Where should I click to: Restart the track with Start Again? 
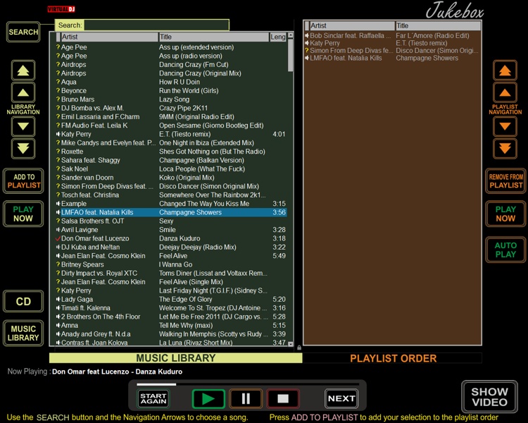(x=153, y=399)
